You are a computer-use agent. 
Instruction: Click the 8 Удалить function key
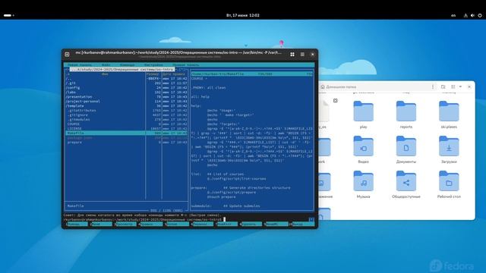click(x=251, y=224)
